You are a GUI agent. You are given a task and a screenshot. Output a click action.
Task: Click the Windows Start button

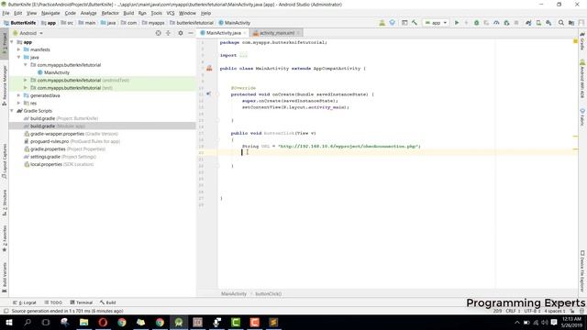[x=8, y=322]
